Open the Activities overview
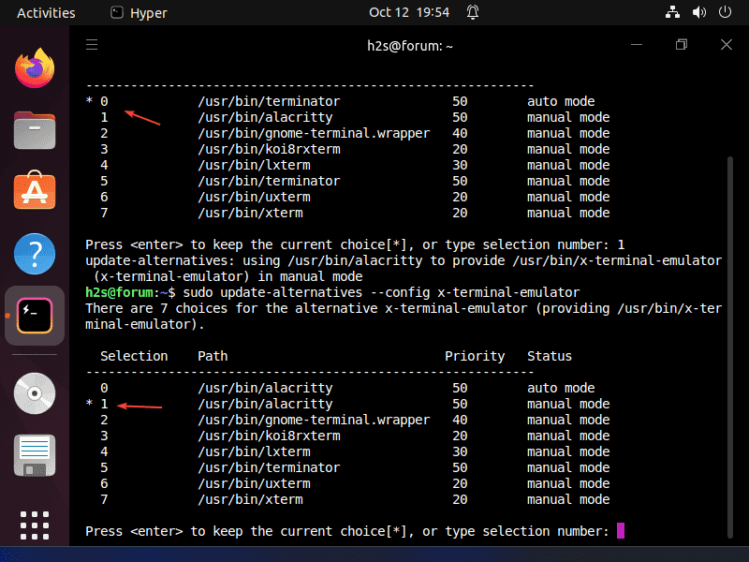The image size is (749, 562). pos(47,12)
